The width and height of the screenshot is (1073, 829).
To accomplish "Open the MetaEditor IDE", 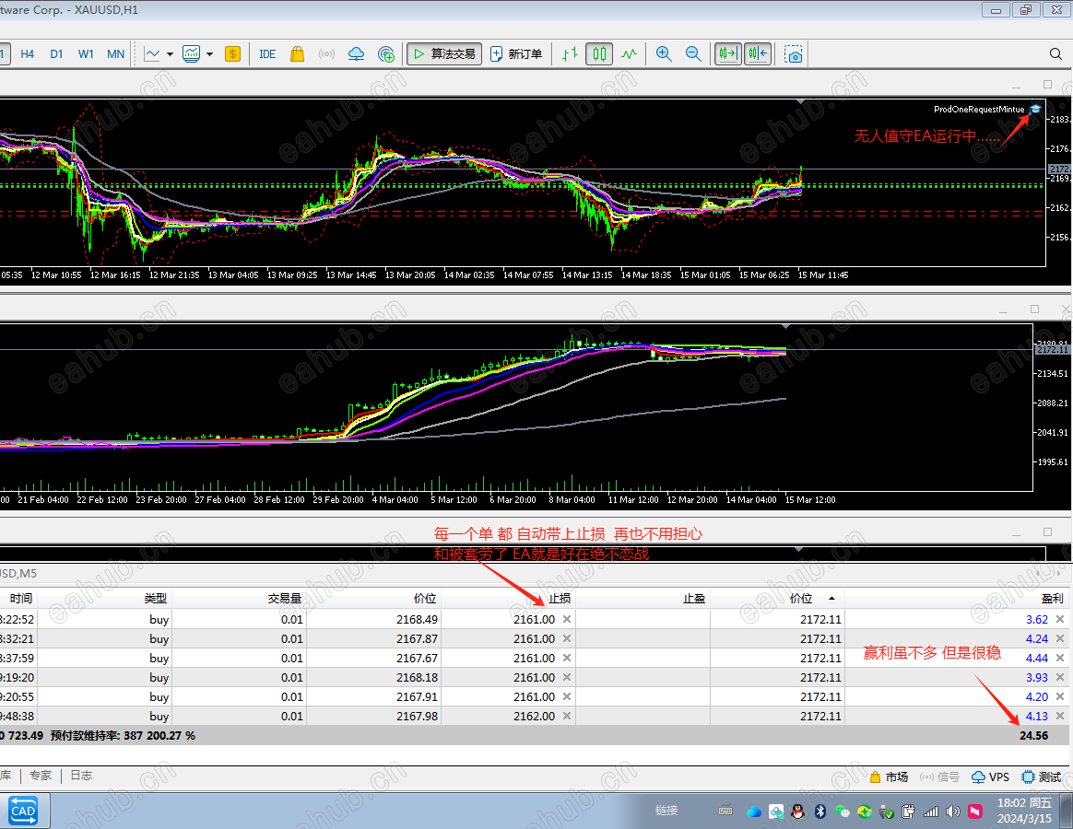I will pyautogui.click(x=267, y=54).
